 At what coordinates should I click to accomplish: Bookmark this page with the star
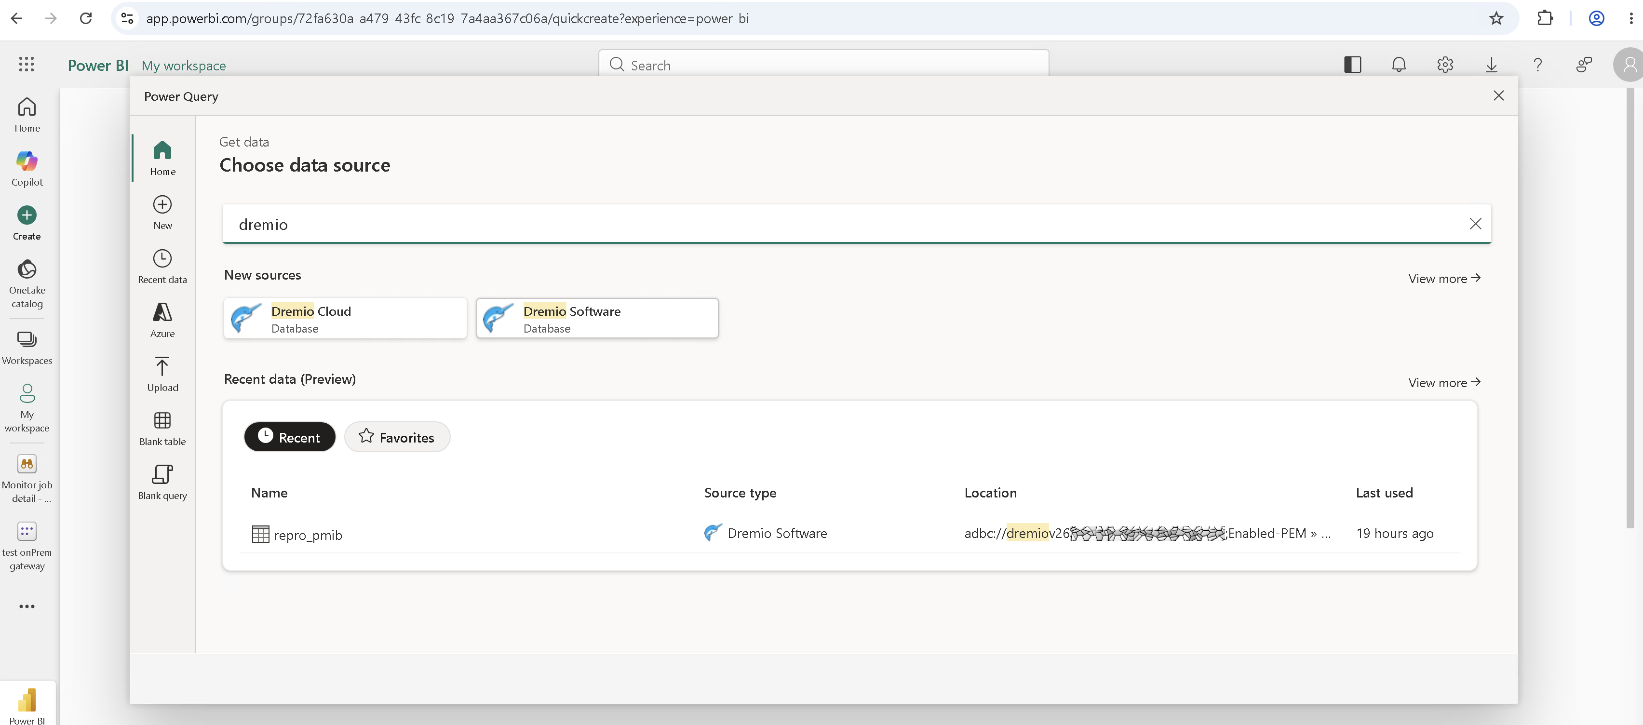tap(1496, 18)
